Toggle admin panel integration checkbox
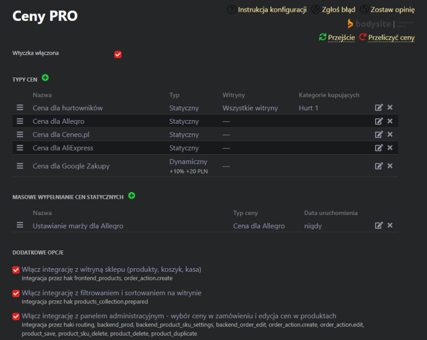 [x=16, y=316]
